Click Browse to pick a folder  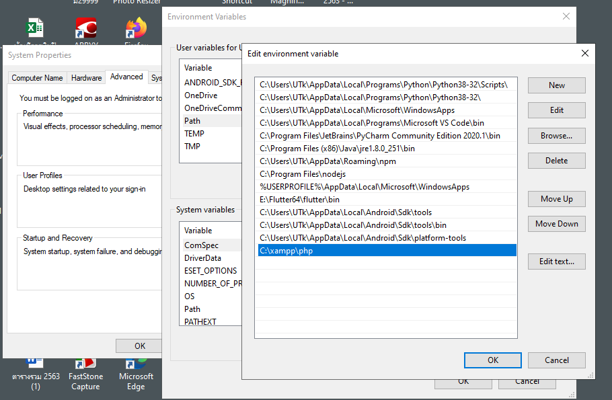556,135
